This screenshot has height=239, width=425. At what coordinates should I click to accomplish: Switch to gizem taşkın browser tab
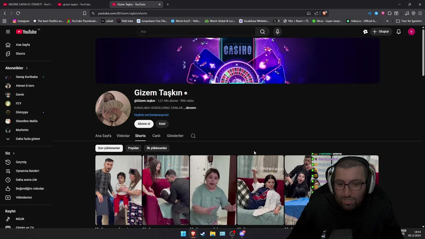click(81, 4)
